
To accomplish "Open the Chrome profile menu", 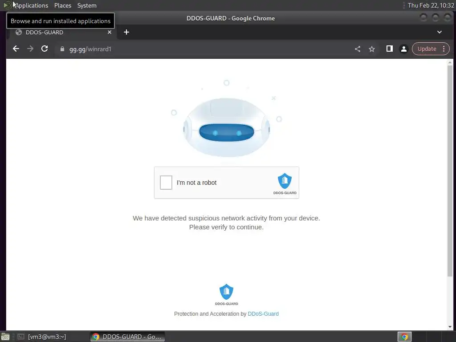I will coord(403,49).
